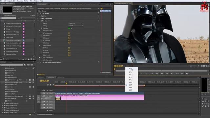
Task: Toggle Video 2 track eye visibility
Action: point(42,93)
